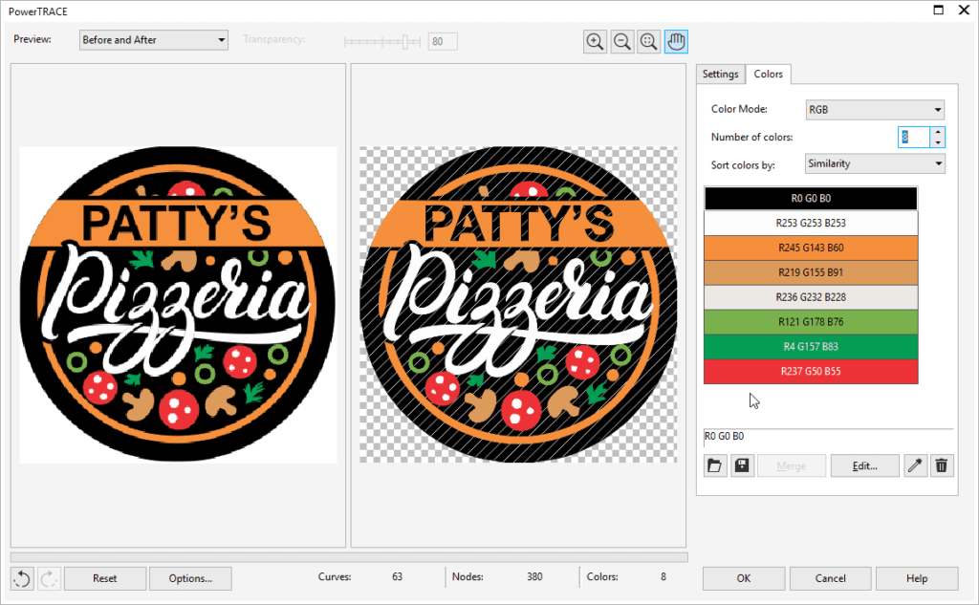Image resolution: width=979 pixels, height=605 pixels.
Task: Select the Zoom Out tool
Action: 621,41
